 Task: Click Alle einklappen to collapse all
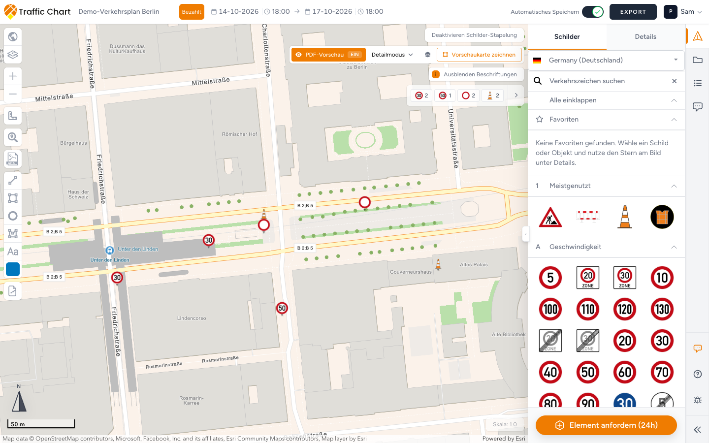tap(607, 100)
